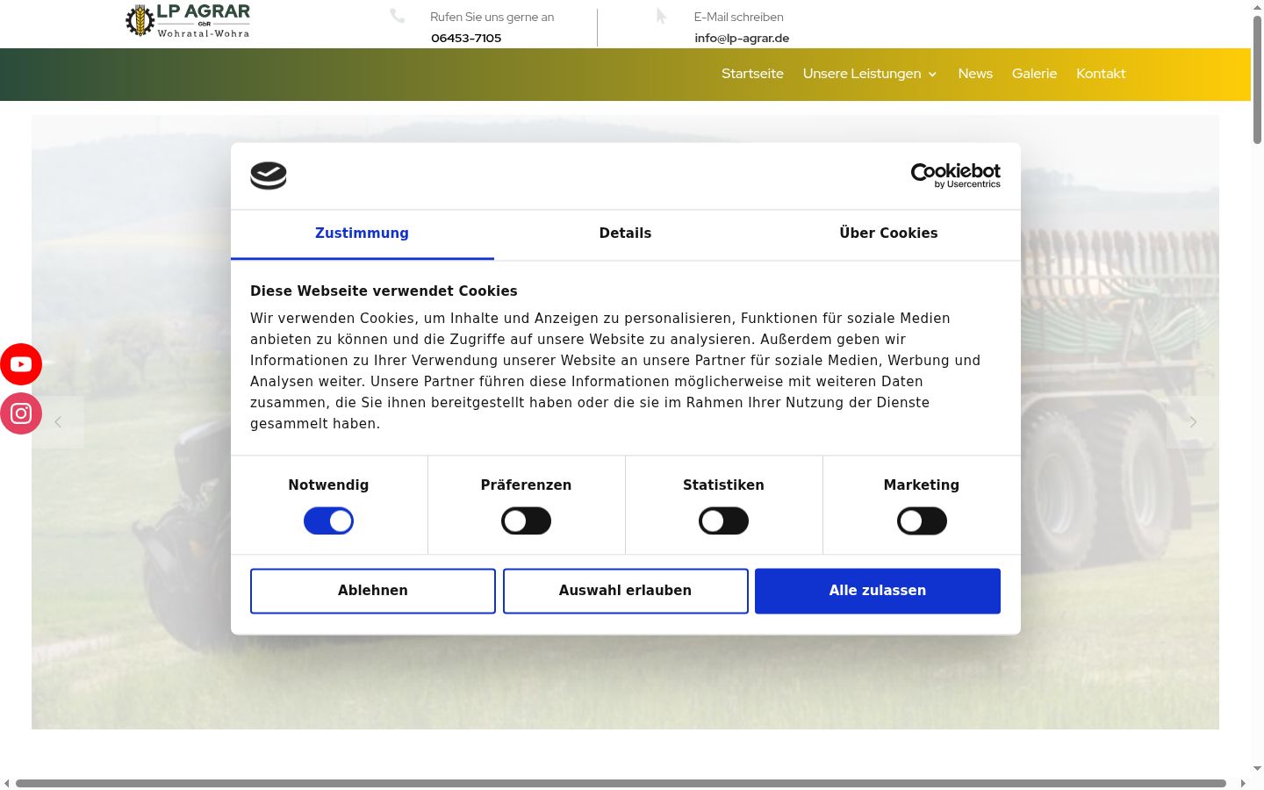1264x790 pixels.
Task: Toggle the Notwendig cookies switch
Action: point(328,521)
